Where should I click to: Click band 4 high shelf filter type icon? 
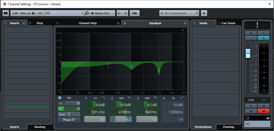coord(181,98)
